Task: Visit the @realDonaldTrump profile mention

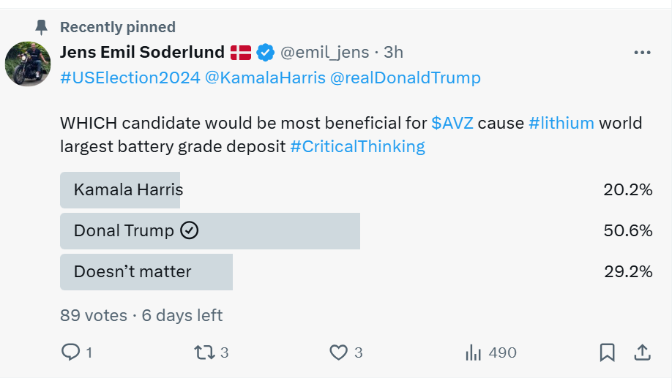Action: [406, 78]
